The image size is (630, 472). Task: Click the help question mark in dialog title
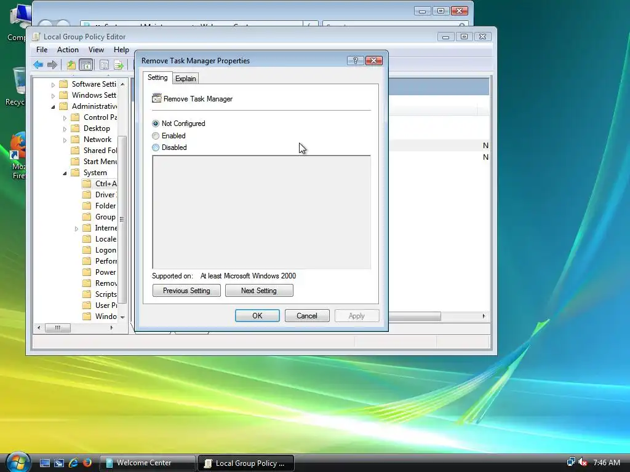point(355,61)
